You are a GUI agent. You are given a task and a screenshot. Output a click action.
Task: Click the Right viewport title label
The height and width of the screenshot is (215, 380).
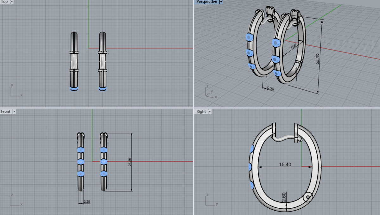click(x=201, y=111)
